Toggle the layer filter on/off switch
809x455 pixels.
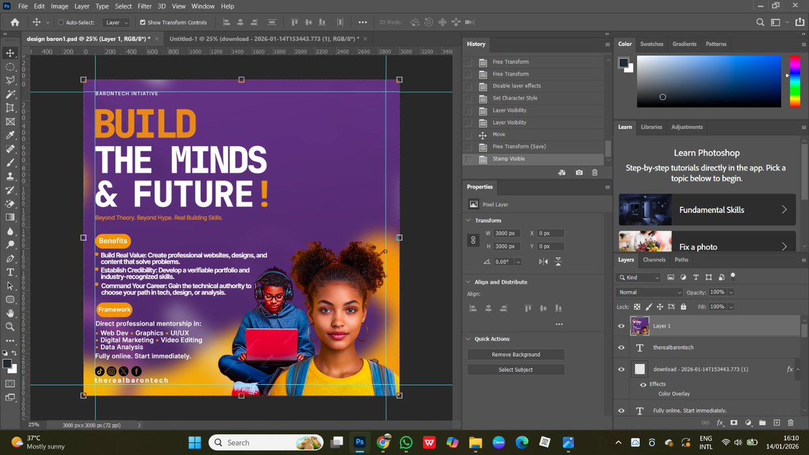(733, 276)
